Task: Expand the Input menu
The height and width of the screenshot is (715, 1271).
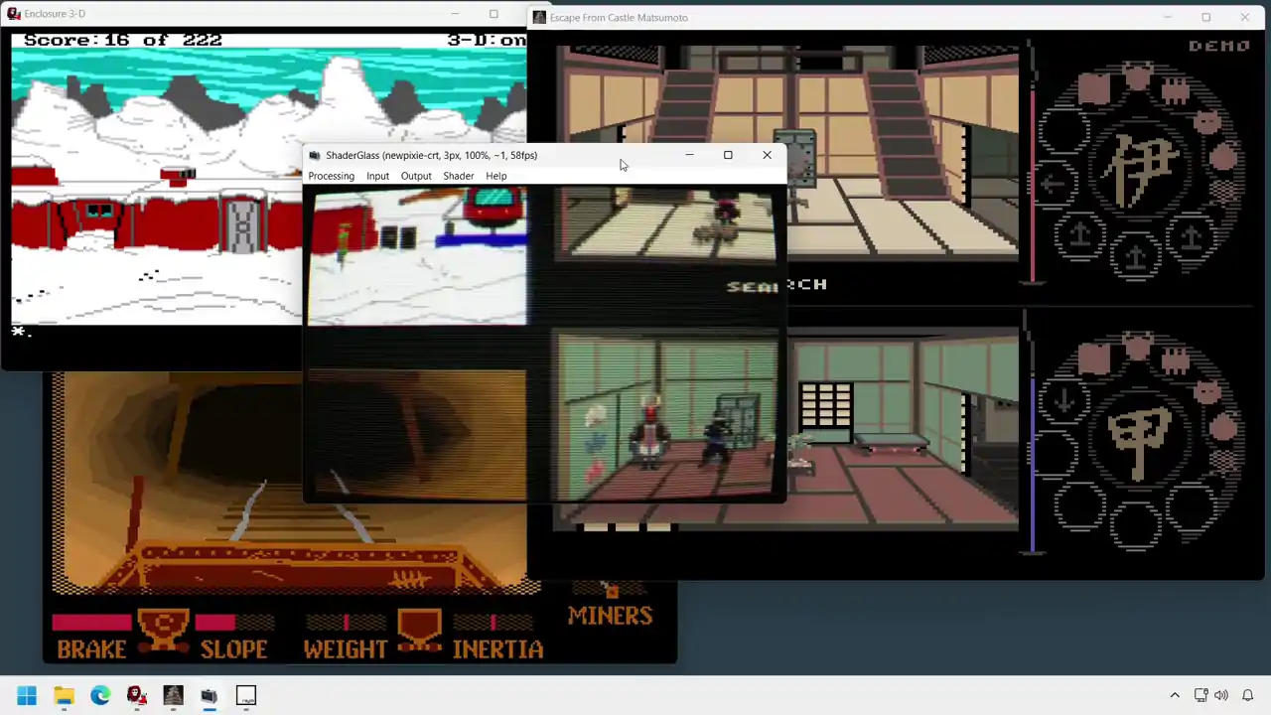Action: coord(377,176)
